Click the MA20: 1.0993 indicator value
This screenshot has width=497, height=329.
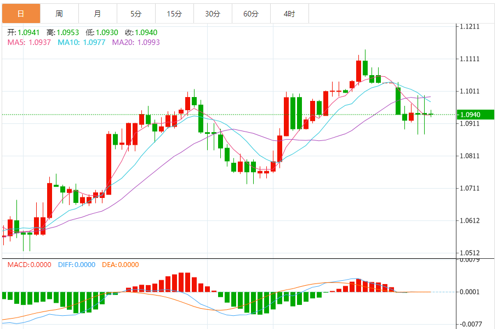[136, 43]
